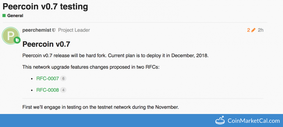Open the RFC-0007 link
Image resolution: width=283 pixels, height=127 pixels.
pyautogui.click(x=48, y=78)
